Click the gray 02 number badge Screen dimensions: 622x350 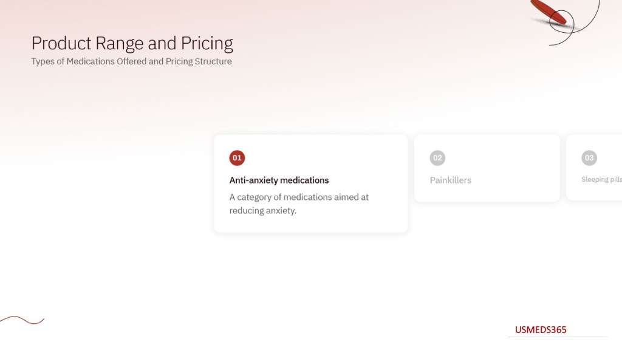pyautogui.click(x=437, y=158)
